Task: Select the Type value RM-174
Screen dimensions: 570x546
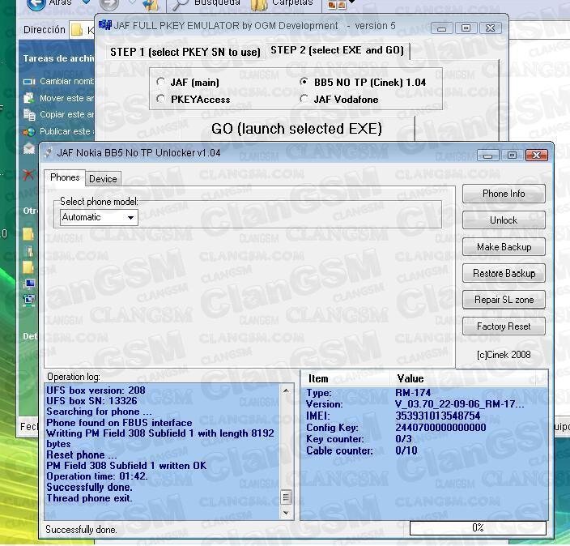Action: tap(413, 393)
